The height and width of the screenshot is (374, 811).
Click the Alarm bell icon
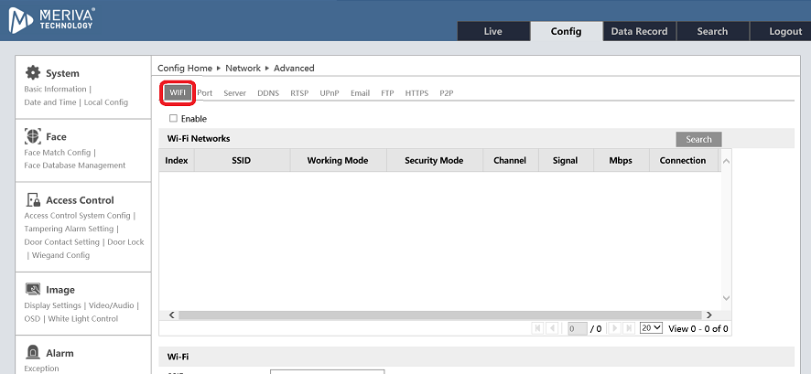33,352
